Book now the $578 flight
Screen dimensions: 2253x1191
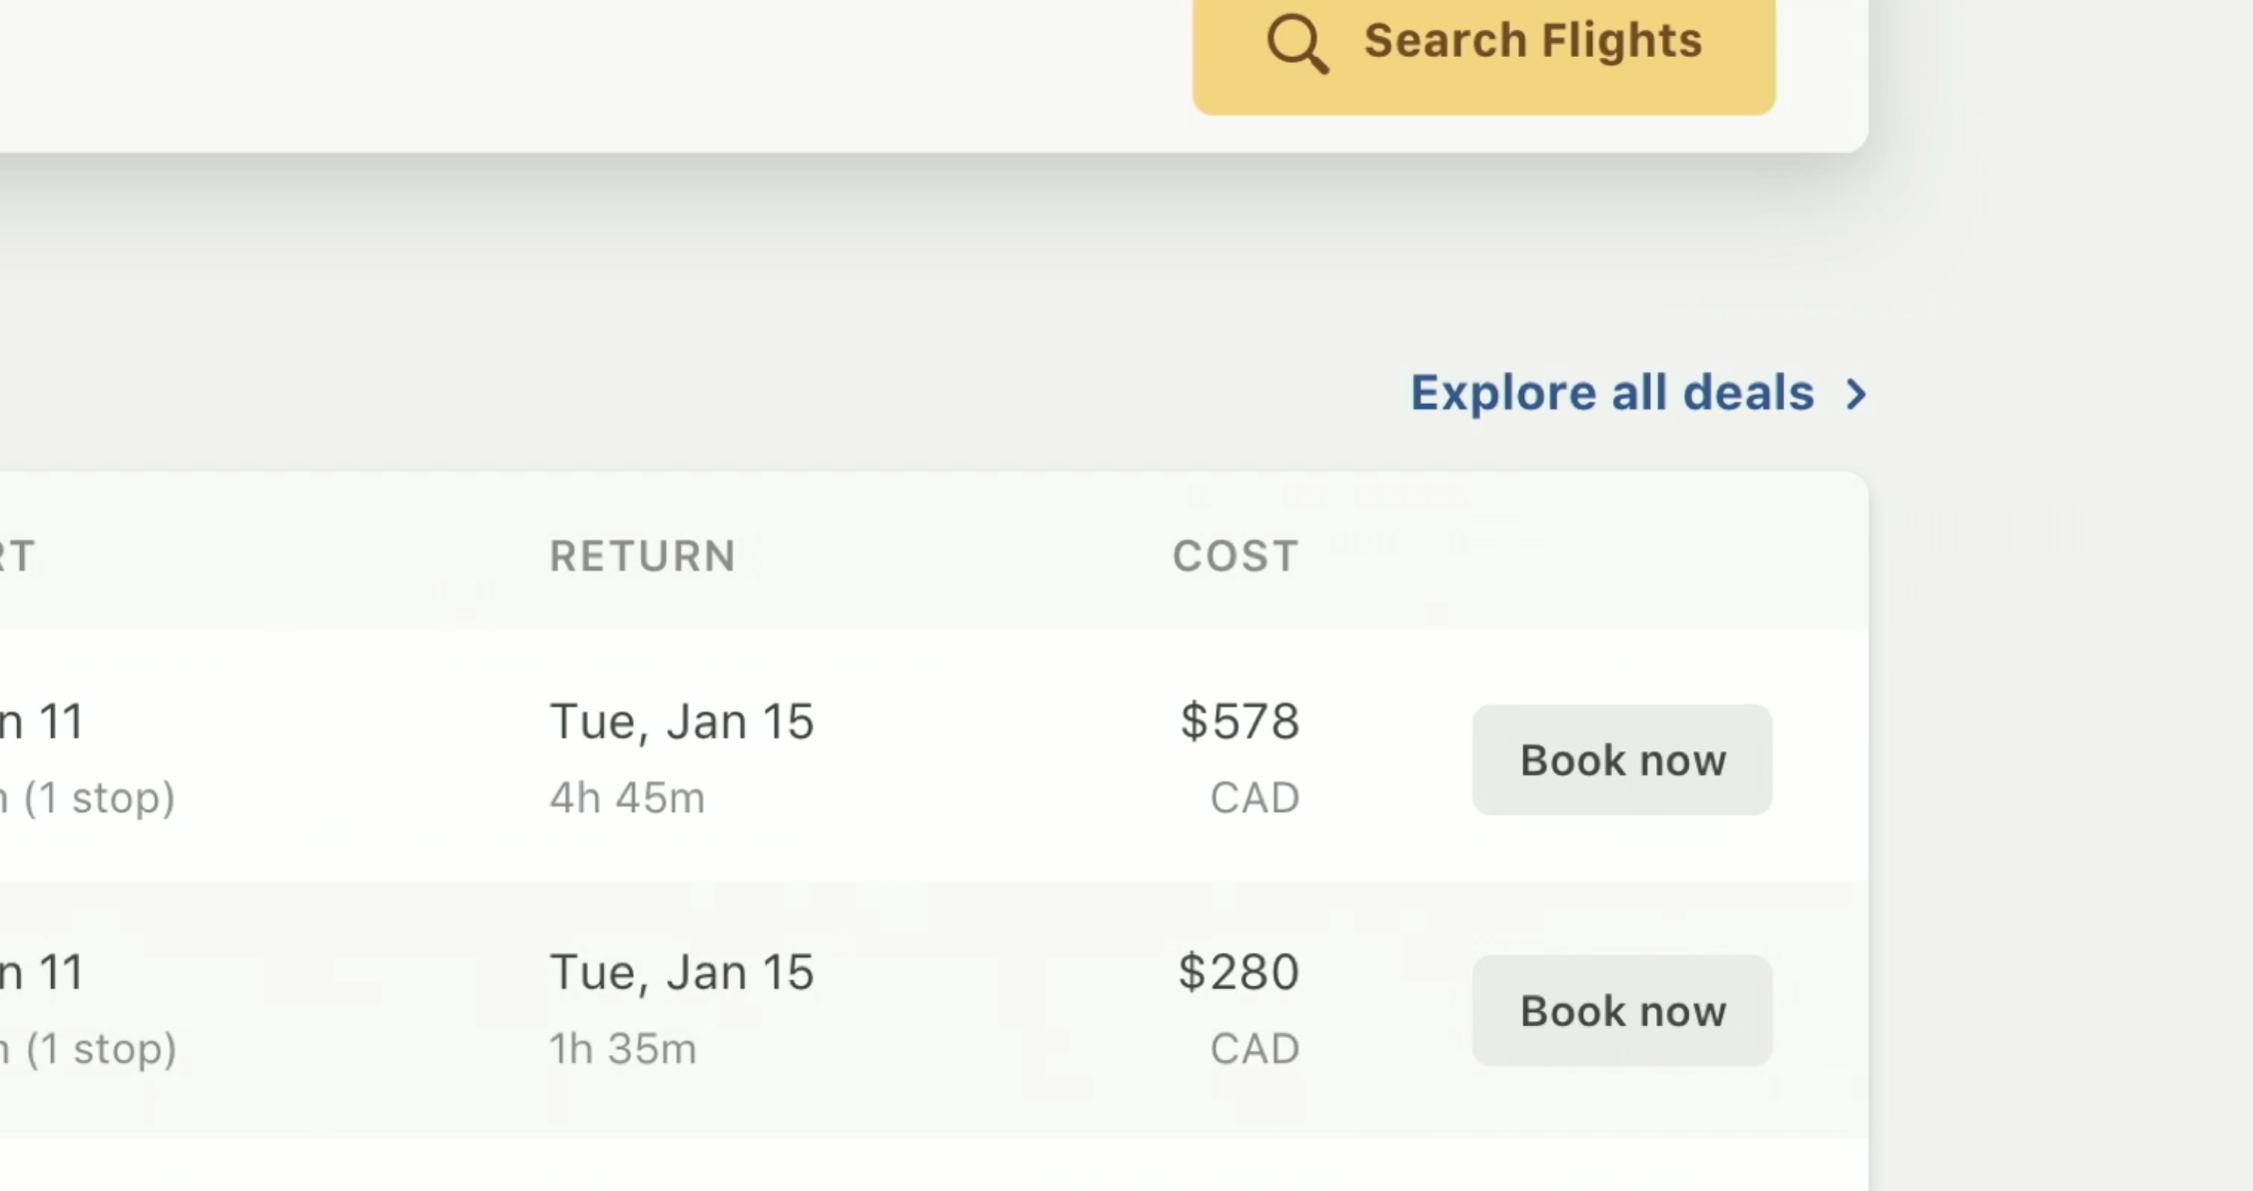coord(1621,760)
